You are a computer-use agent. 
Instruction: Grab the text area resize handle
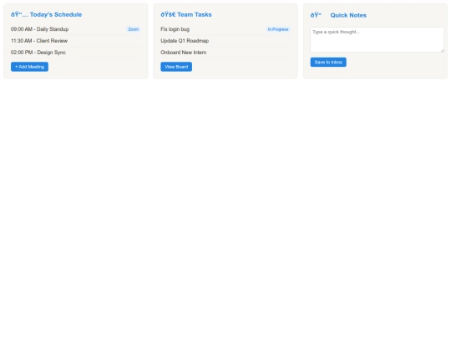pyautogui.click(x=442, y=50)
